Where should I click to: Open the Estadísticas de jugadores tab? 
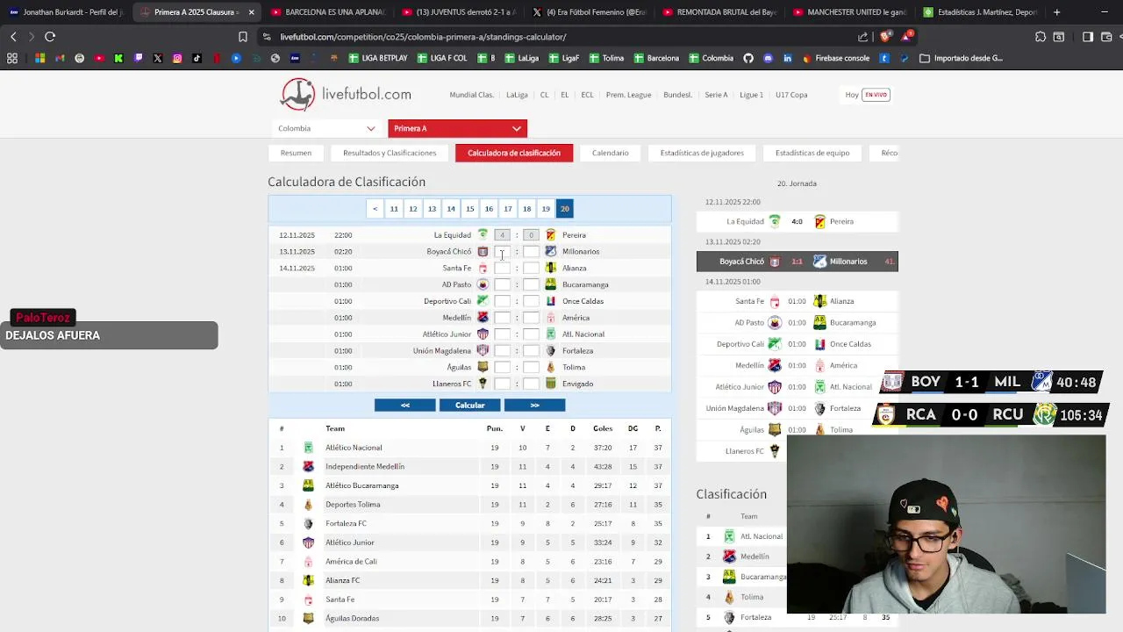click(x=702, y=153)
